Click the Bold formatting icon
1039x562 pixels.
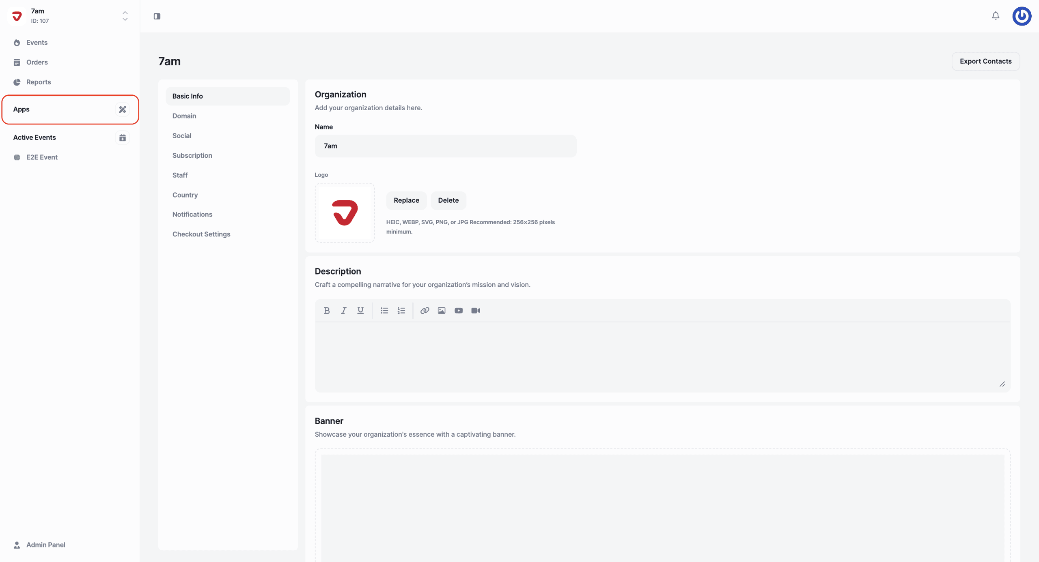click(x=327, y=311)
